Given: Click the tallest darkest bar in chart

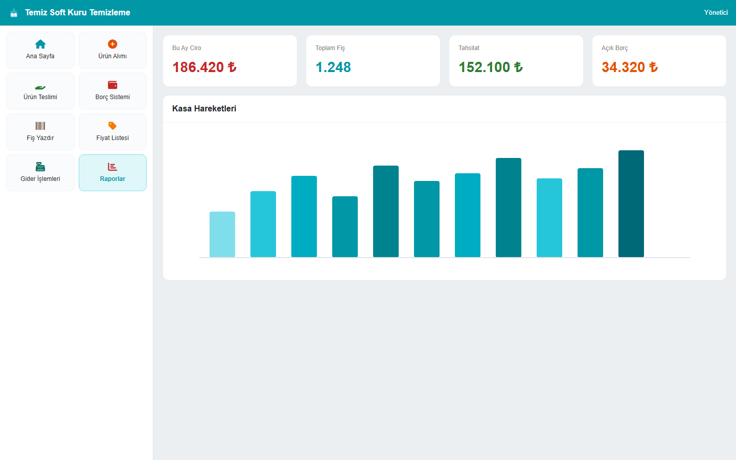Looking at the screenshot, I should click(x=631, y=203).
